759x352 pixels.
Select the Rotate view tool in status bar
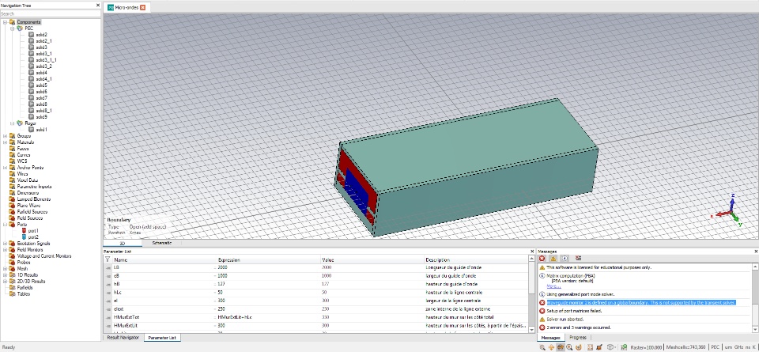coord(561,347)
